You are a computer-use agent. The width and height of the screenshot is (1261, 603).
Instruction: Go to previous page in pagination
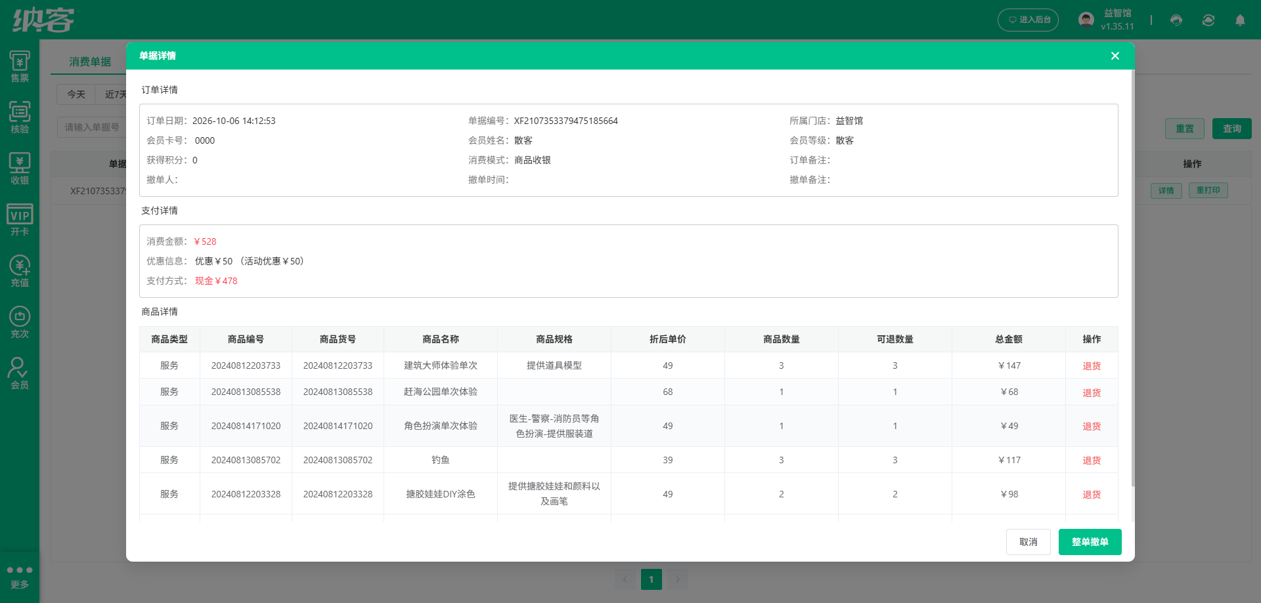pyautogui.click(x=625, y=579)
